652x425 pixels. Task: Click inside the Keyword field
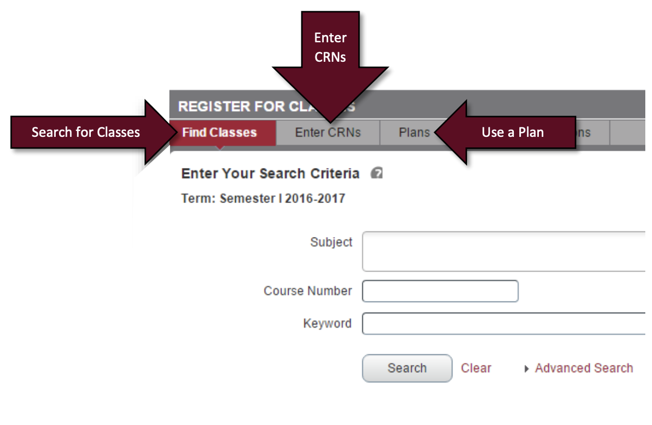502,323
